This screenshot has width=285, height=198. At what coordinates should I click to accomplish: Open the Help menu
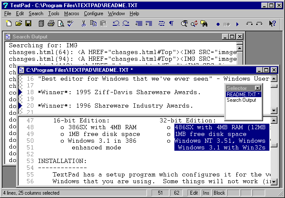[x=134, y=14]
